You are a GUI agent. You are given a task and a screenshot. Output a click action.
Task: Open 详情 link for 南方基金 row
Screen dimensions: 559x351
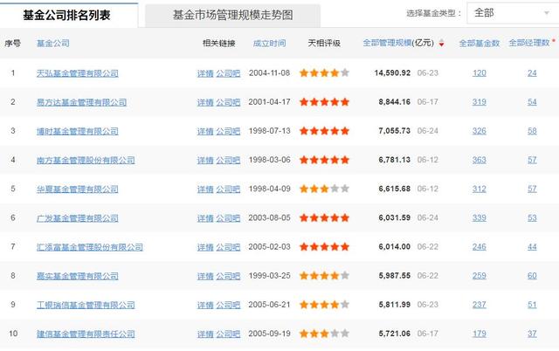click(x=205, y=160)
